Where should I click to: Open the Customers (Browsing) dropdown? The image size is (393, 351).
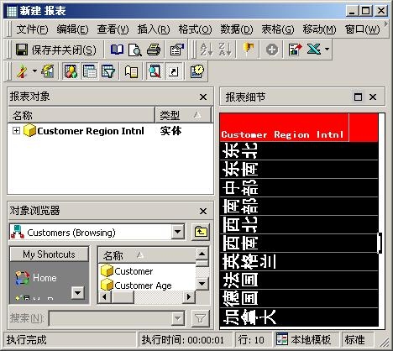pyautogui.click(x=178, y=232)
